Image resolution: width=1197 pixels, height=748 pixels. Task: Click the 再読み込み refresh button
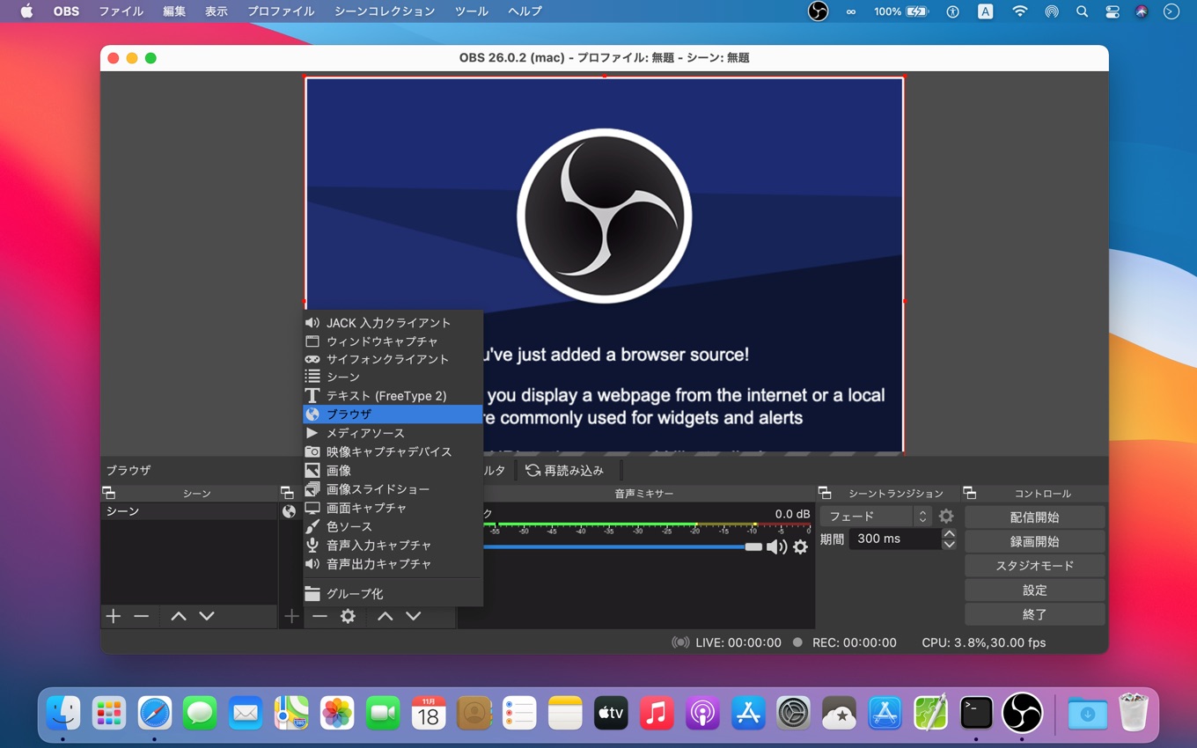(565, 471)
